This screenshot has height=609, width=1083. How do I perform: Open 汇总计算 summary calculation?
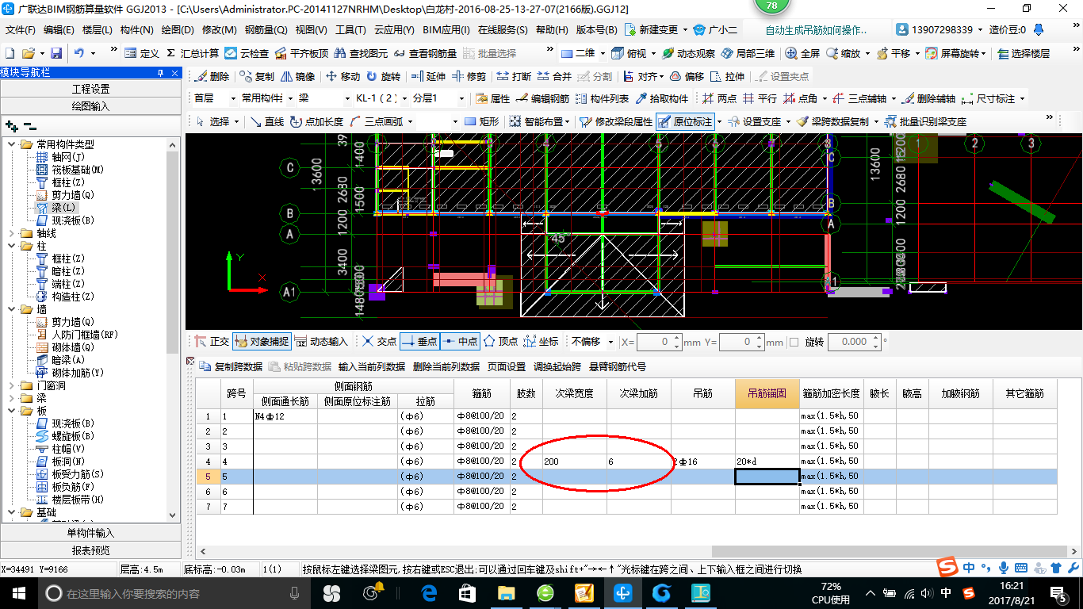pos(192,53)
